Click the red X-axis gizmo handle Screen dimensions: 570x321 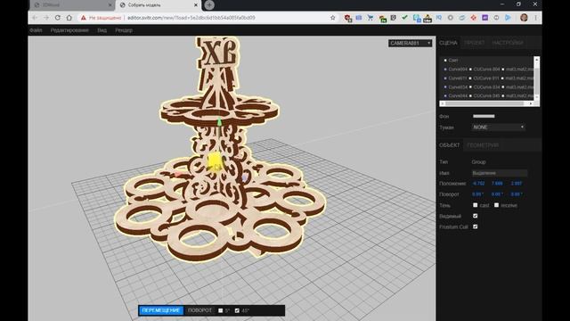(178, 175)
